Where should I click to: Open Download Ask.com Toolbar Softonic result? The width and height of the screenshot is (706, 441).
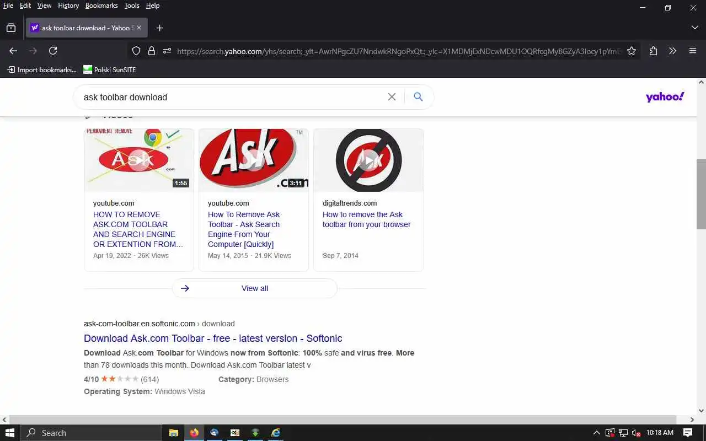[x=213, y=338]
